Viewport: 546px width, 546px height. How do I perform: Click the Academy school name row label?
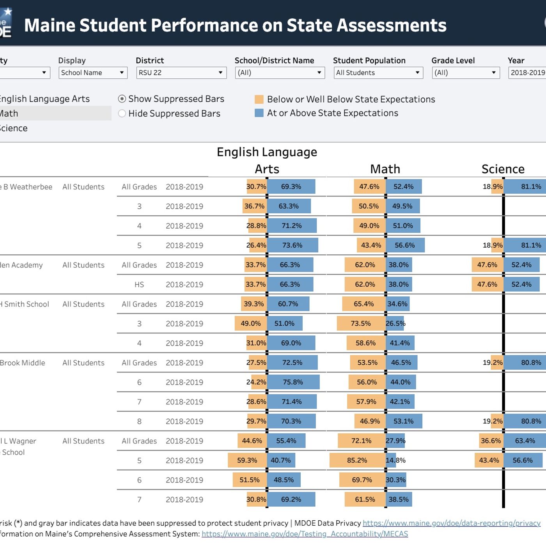(x=21, y=265)
